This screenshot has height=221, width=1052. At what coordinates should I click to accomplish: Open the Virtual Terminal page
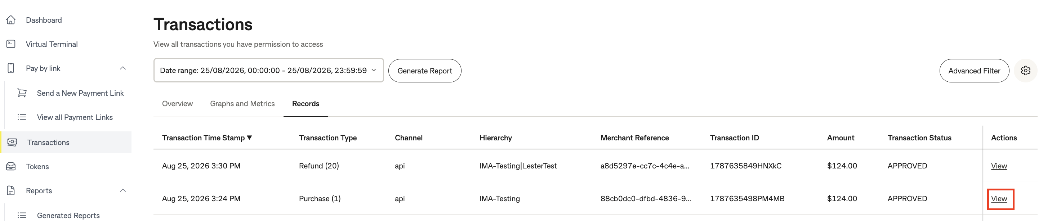coord(52,44)
